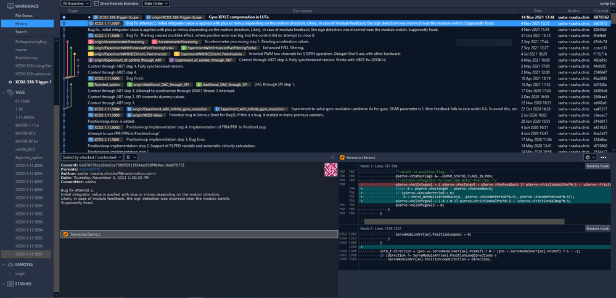The image size is (616, 298).
Task: Select PositionLoop branch in sidebar
Action: 27,58
